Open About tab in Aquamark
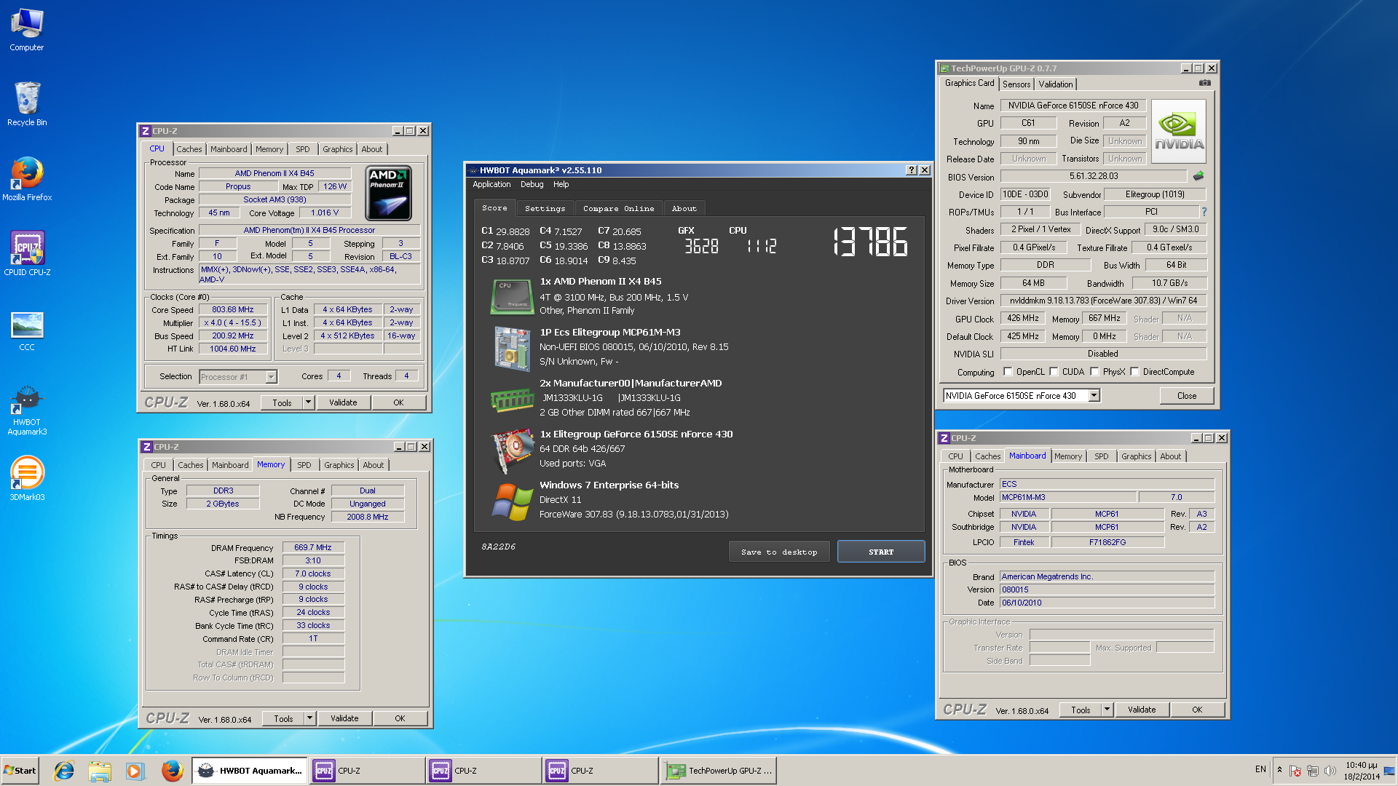This screenshot has width=1398, height=786. (684, 208)
